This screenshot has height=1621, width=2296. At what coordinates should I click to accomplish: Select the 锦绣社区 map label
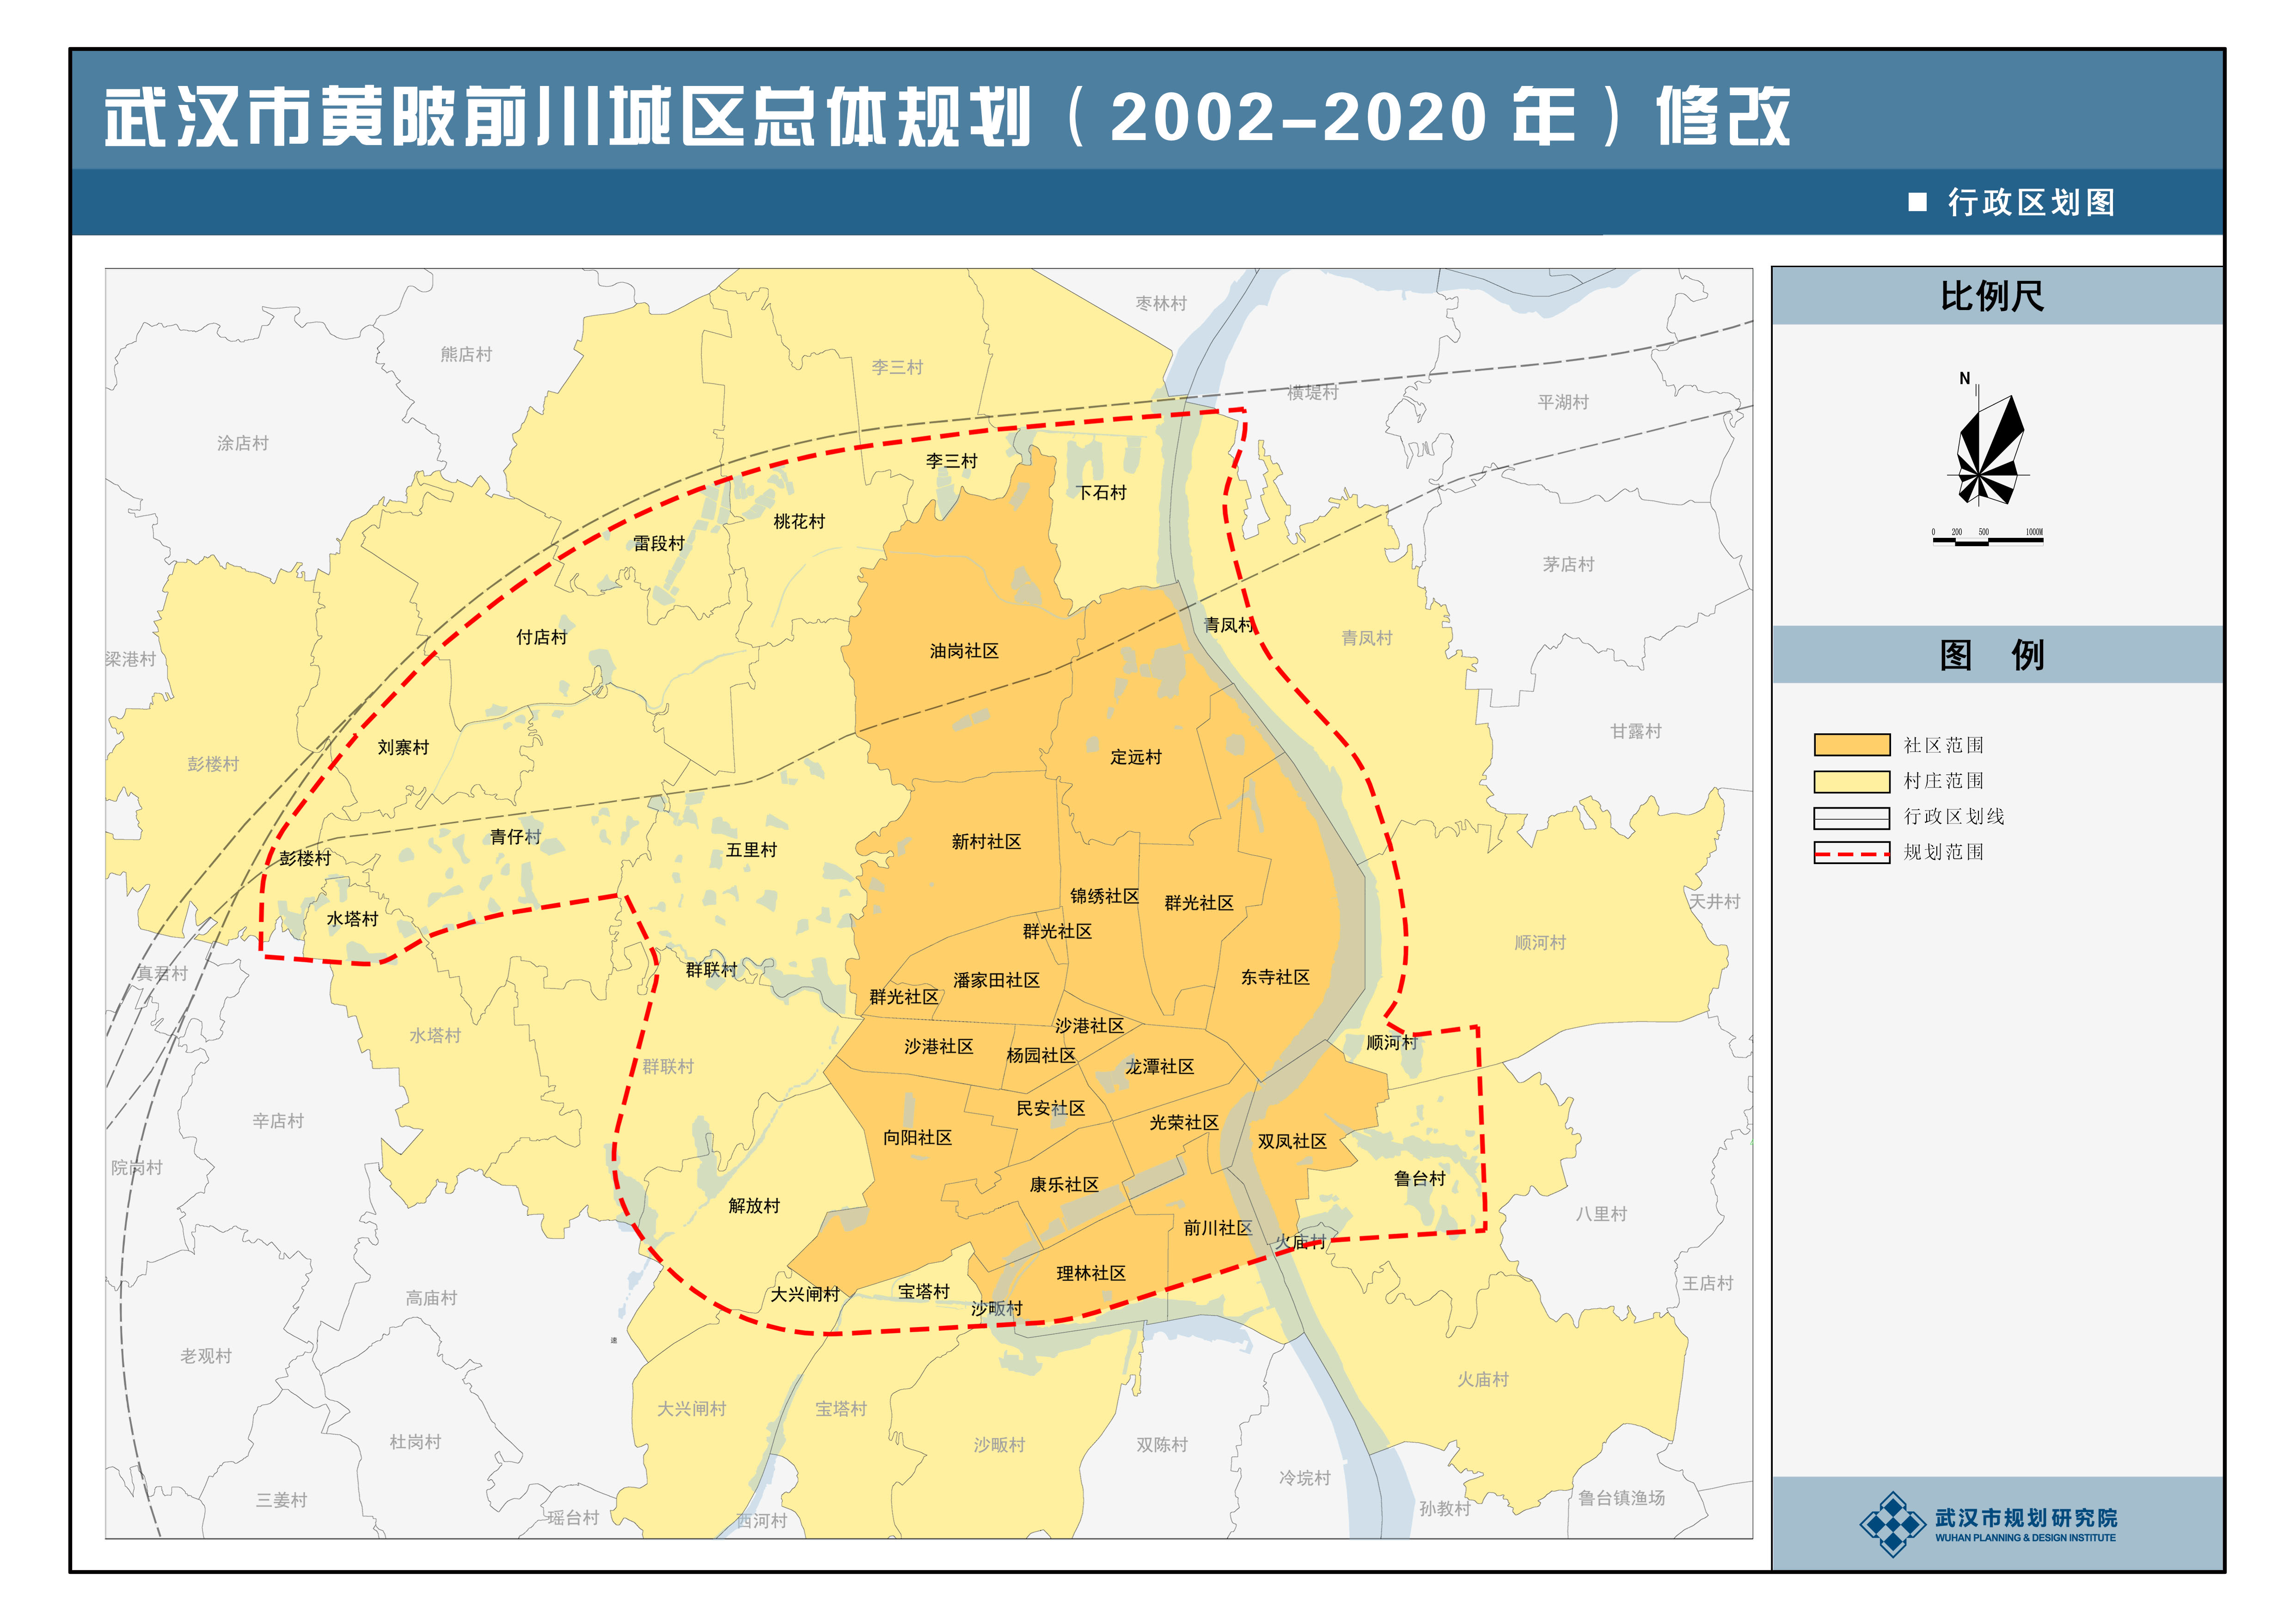pos(1105,896)
